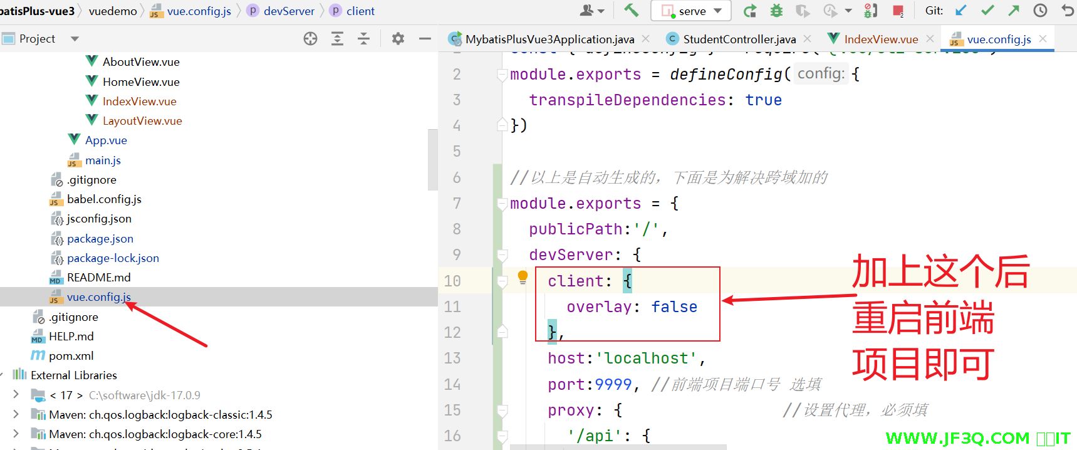Screen dimensions: 1077x450
Task: Toggle code fold at proxy line 15
Action: click(502, 411)
